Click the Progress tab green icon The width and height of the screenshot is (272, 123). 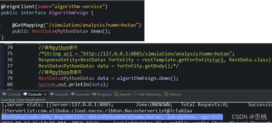[x=94, y=94]
